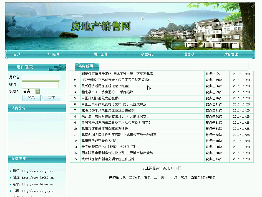Screen dimensions: 262x197
Task: Go to 首页 in the pagination bar
Action: click(x=147, y=177)
